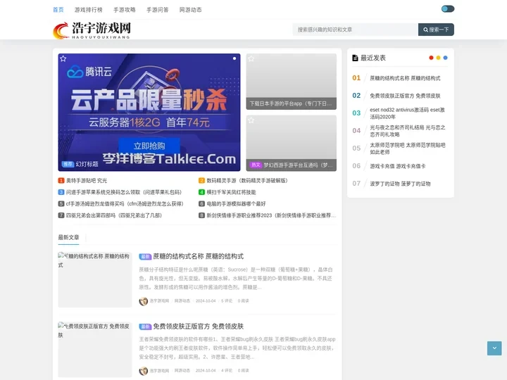Screen dimensions: 507x380
Task: Click the 推荐 tag on the slideshow
Action: pyautogui.click(x=68, y=164)
